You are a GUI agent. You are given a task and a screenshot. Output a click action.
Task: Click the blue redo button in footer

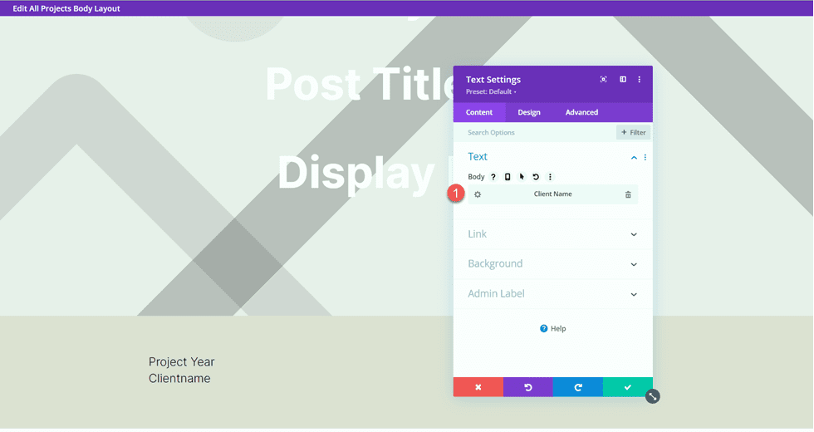click(x=578, y=387)
